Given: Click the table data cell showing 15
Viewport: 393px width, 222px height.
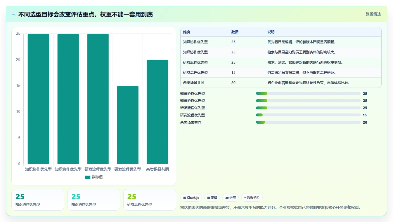Looking at the screenshot, I should (x=233, y=73).
